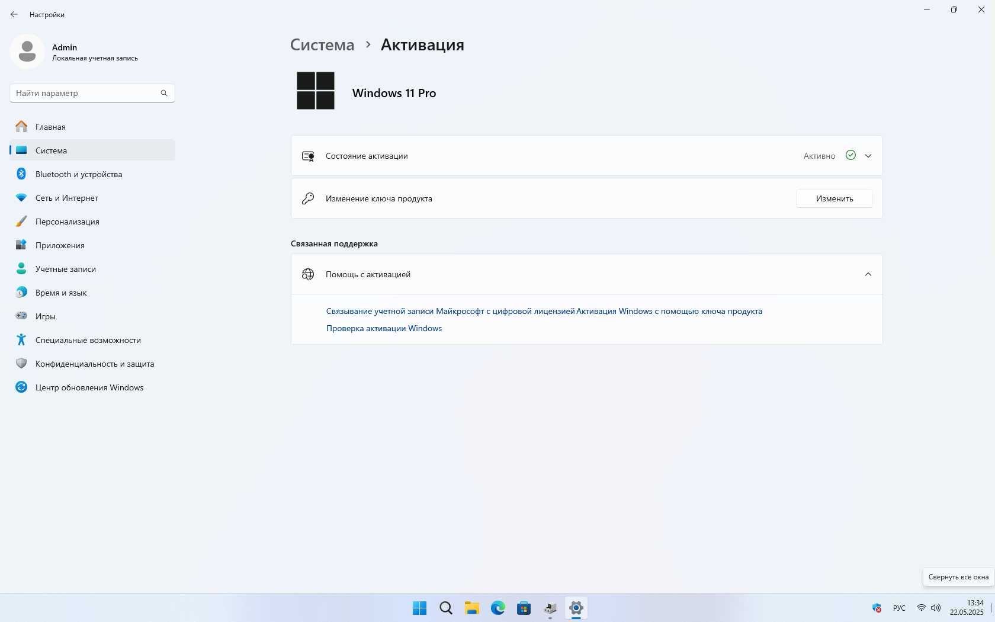Screen dimensions: 995x622
Task: Click the Специальные возможности accessibility icon
Action: (21, 339)
